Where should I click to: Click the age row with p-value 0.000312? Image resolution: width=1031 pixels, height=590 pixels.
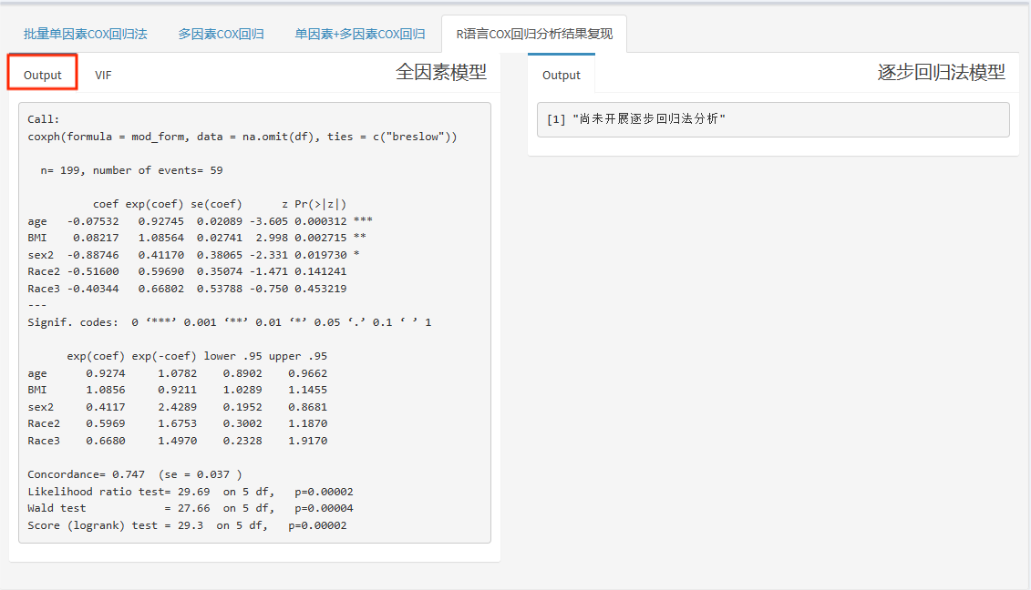point(200,221)
